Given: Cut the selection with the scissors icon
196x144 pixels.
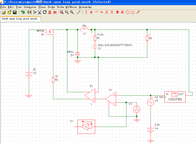Looking at the screenshot, I should click(x=40, y=12).
